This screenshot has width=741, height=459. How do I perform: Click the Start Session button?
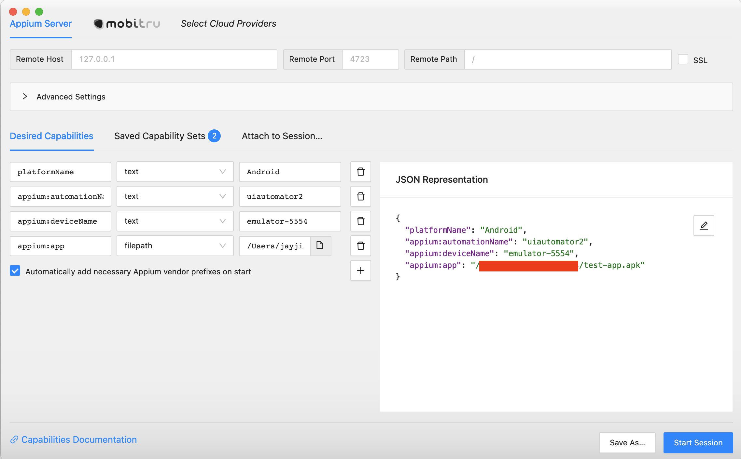tap(698, 442)
